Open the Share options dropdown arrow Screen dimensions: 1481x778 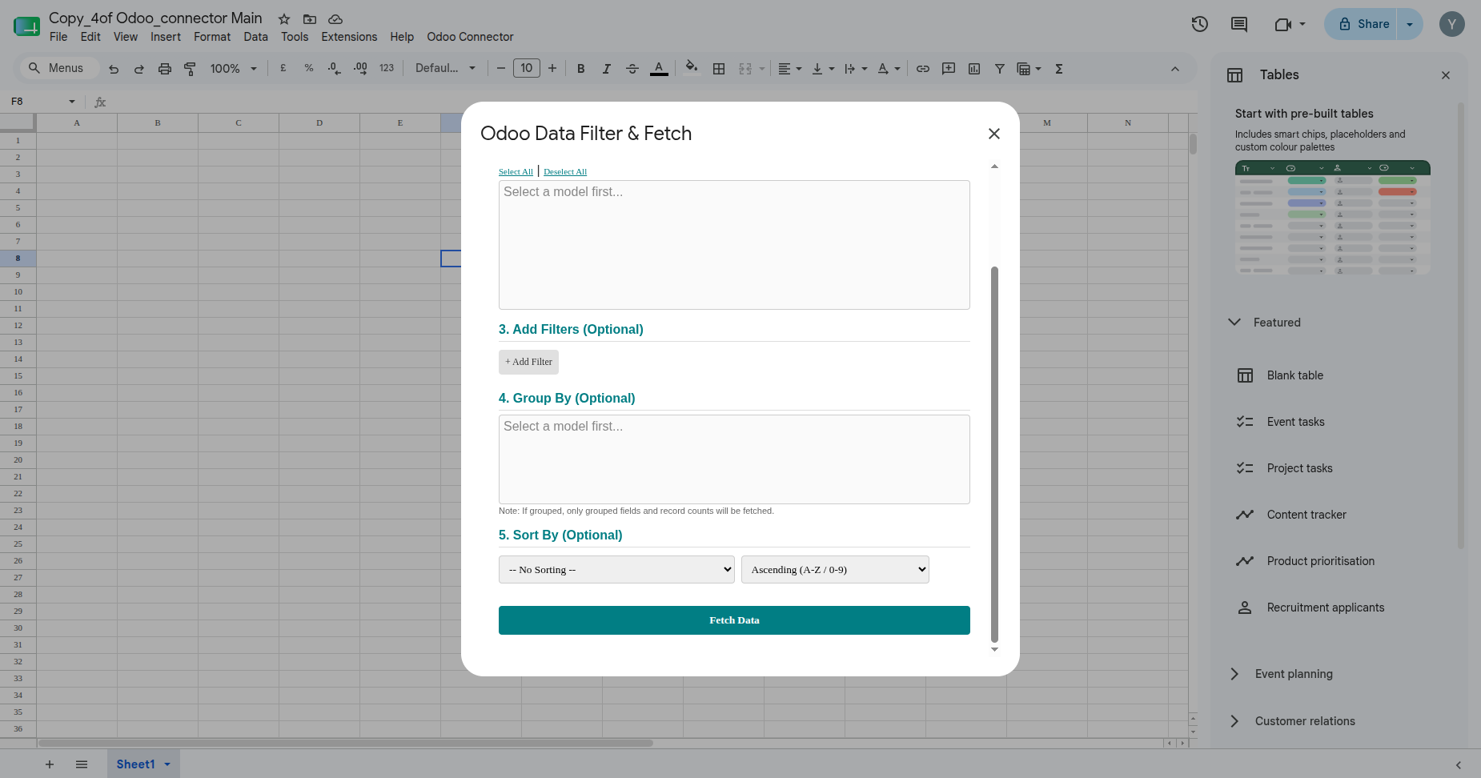point(1410,24)
